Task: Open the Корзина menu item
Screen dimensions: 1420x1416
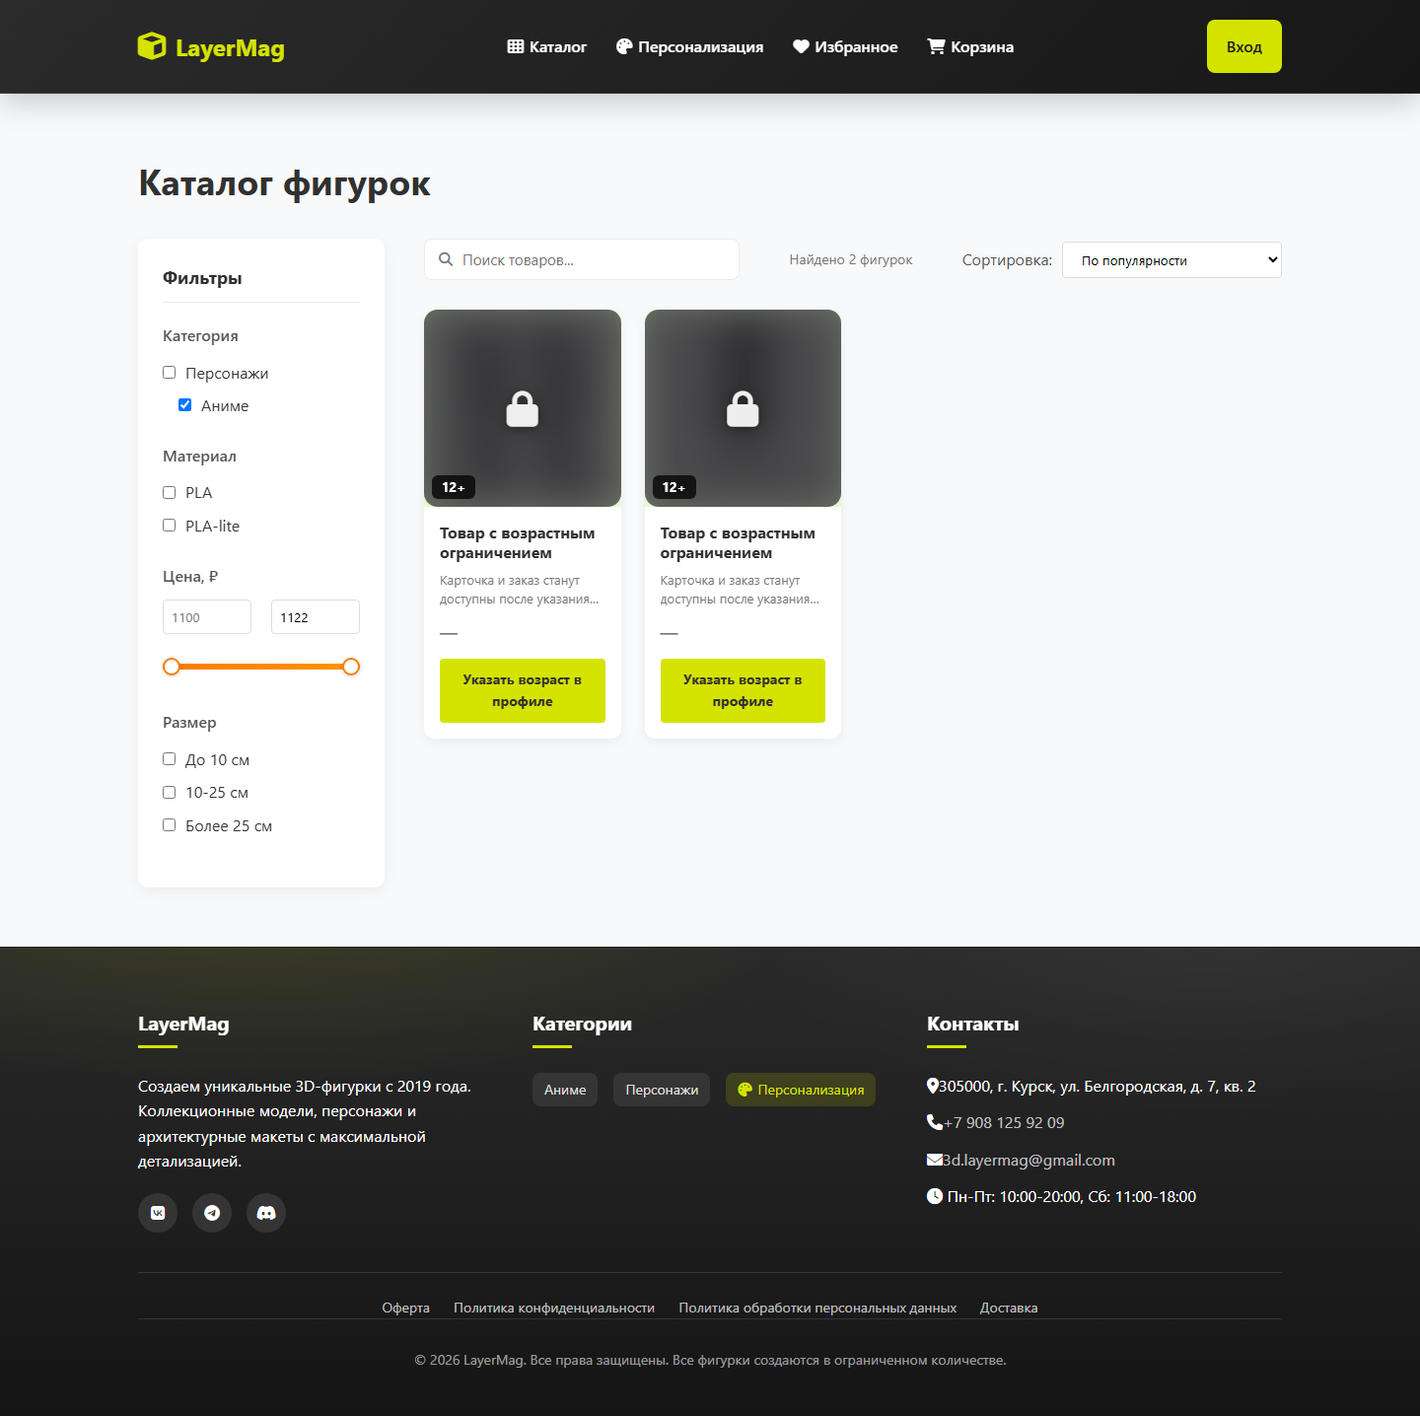Action: tap(970, 46)
